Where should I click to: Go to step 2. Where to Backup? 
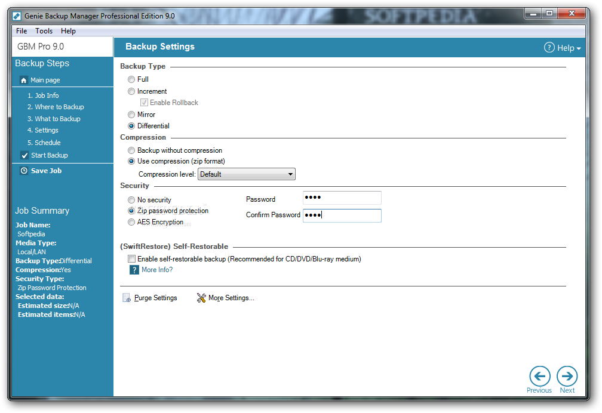pos(56,107)
